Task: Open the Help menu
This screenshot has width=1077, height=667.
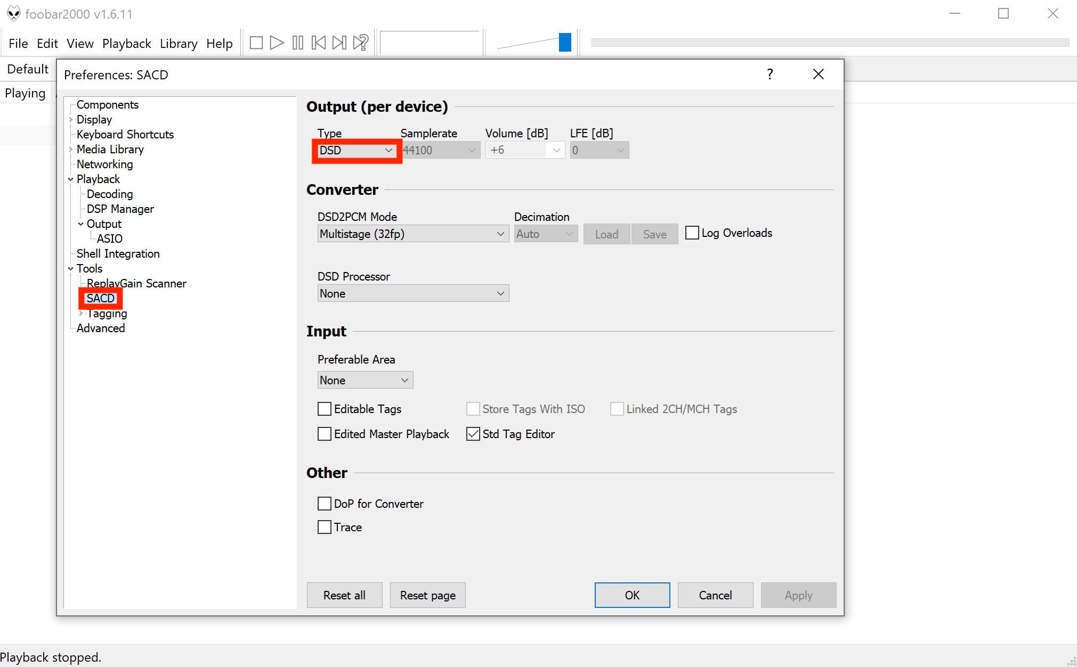Action: [220, 43]
